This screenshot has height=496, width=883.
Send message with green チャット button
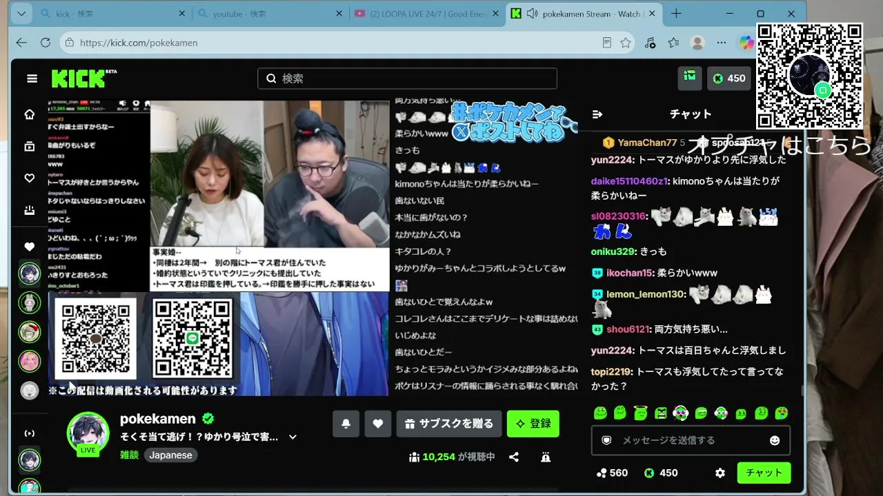(x=764, y=473)
